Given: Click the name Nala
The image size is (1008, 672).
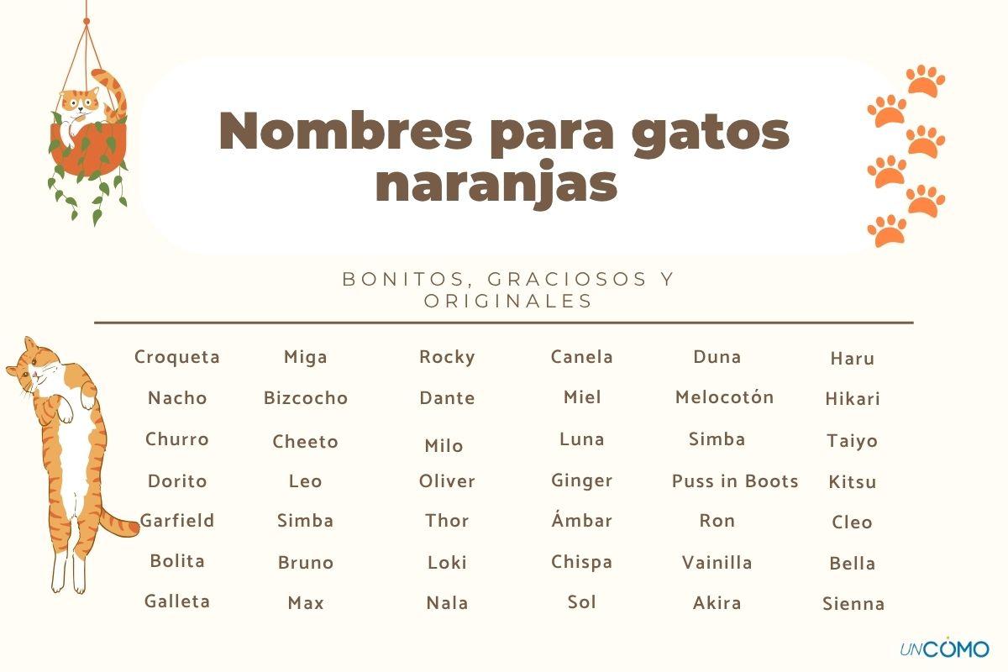Looking at the screenshot, I should coord(447,603).
